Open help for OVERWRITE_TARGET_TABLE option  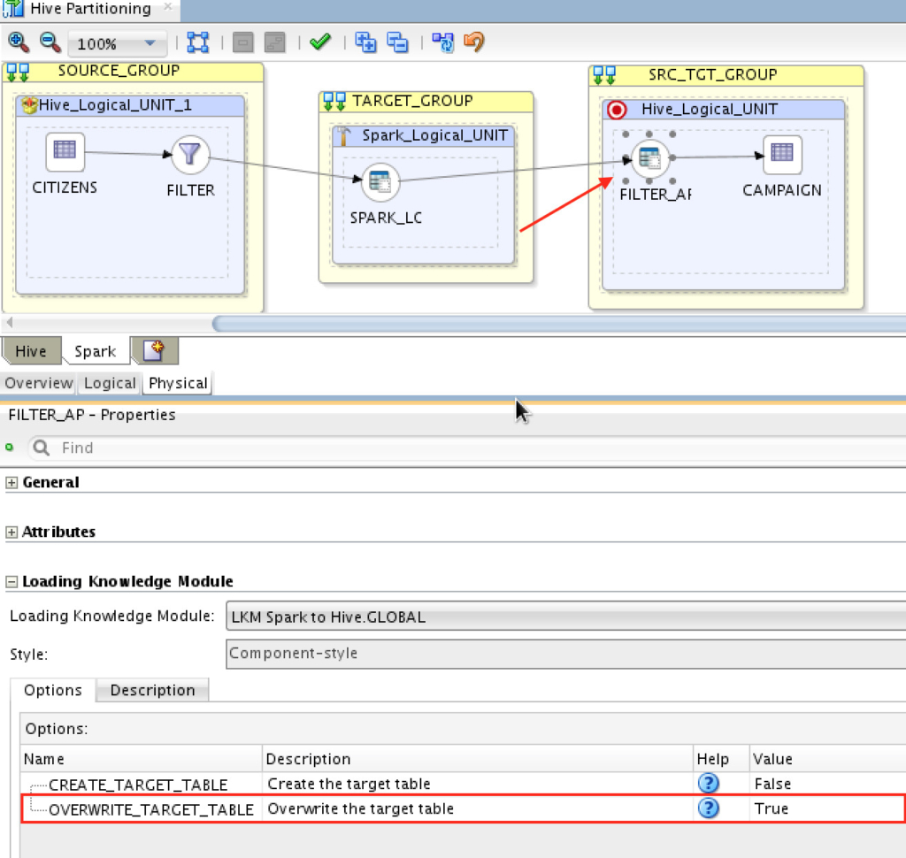(x=709, y=808)
